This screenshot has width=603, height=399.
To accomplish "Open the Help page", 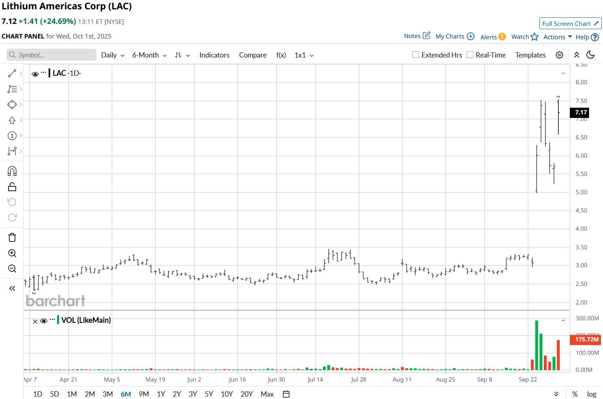I will 587,37.
